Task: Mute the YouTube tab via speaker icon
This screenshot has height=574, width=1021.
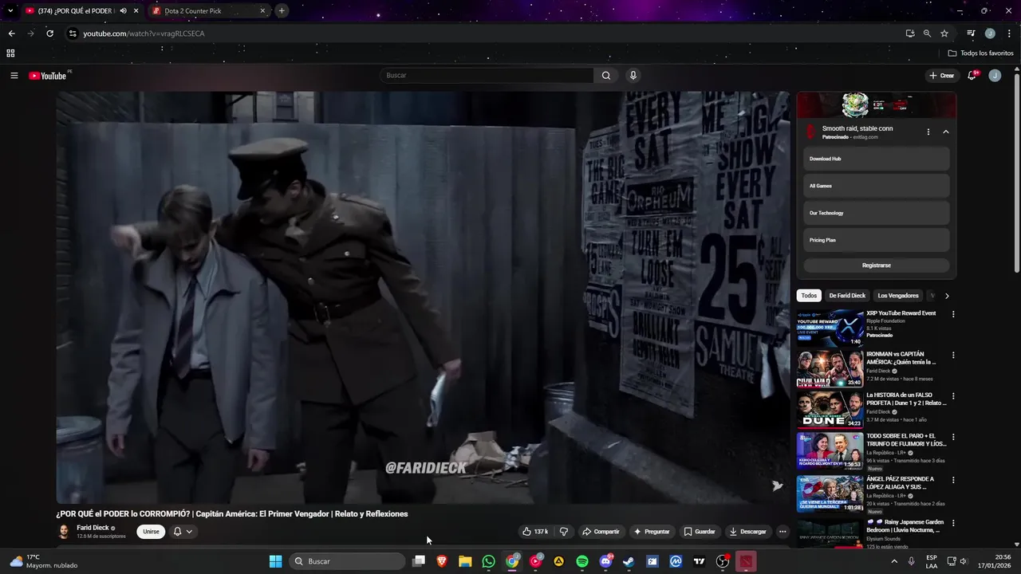Action: [123, 11]
